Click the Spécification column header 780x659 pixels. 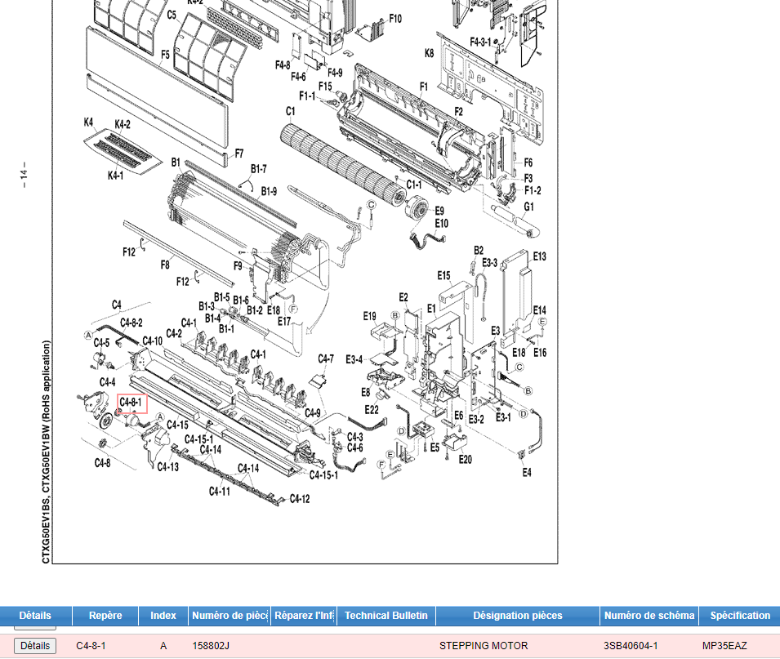739,616
